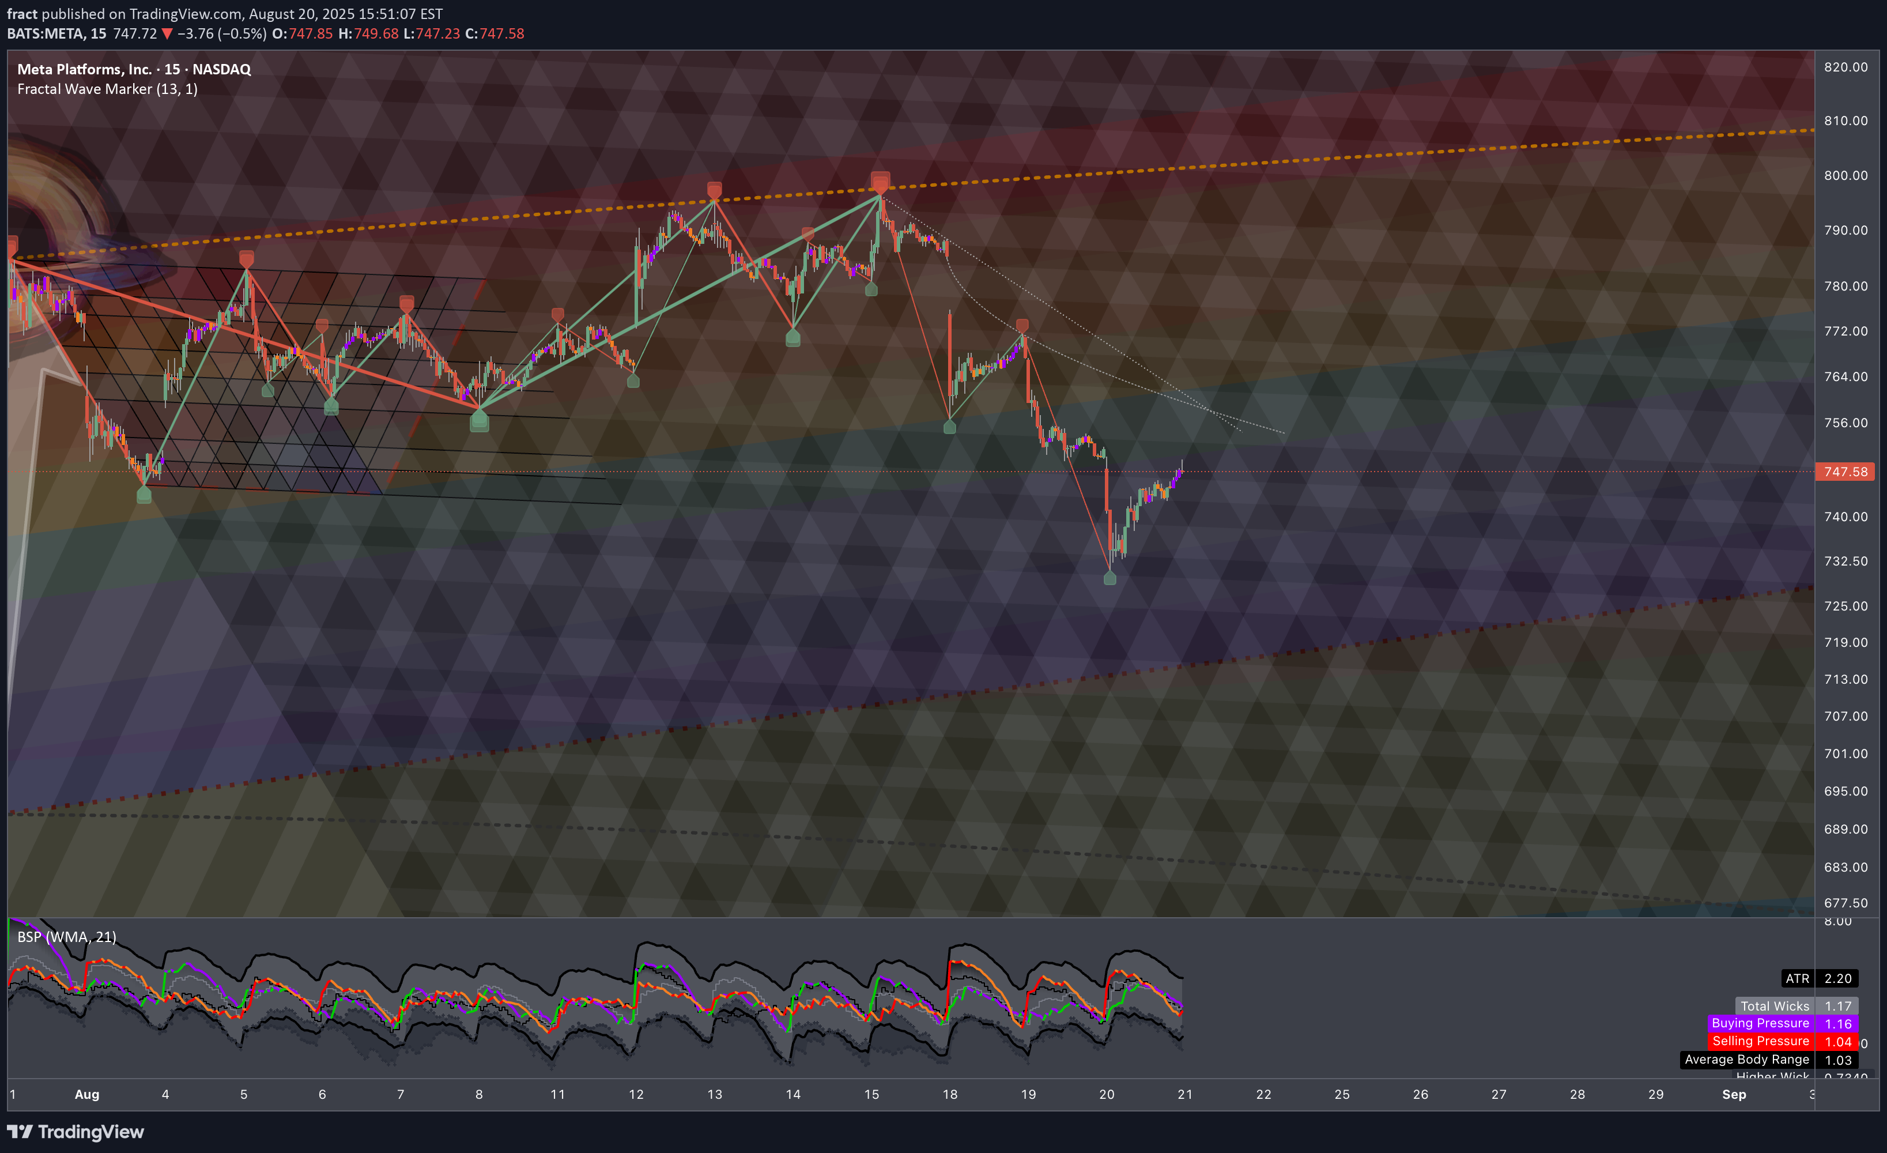1887x1153 pixels.
Task: Click the '707.00' price axis label
Action: [x=1846, y=717]
